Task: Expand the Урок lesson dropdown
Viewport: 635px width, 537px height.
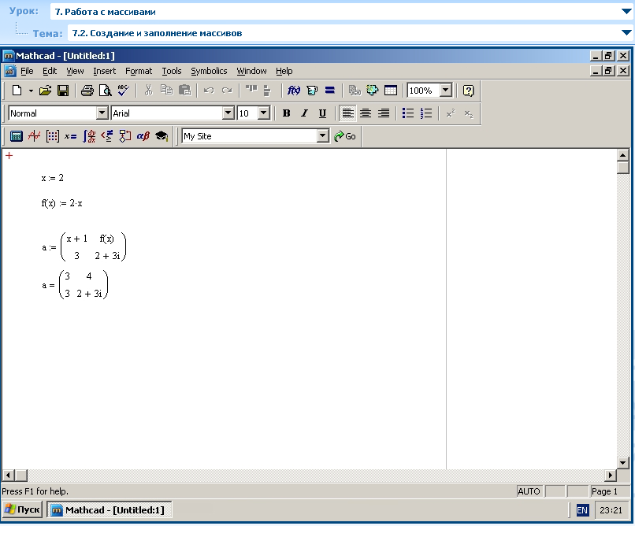Action: click(626, 12)
